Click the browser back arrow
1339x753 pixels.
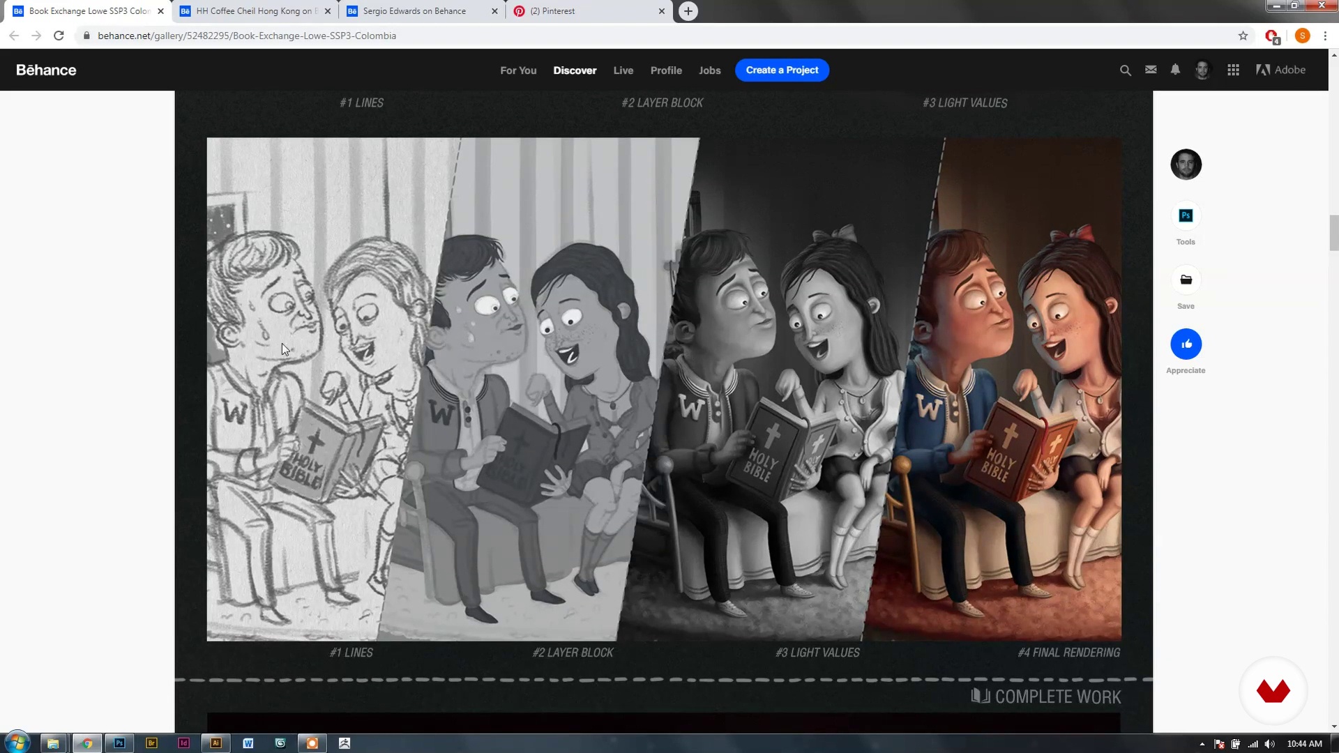click(x=14, y=36)
